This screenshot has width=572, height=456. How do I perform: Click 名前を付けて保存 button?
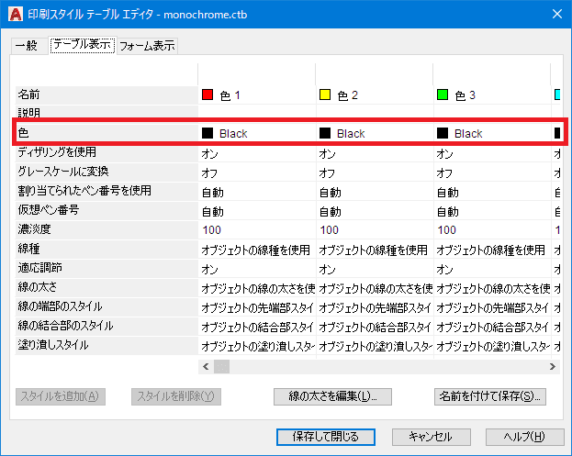[490, 396]
